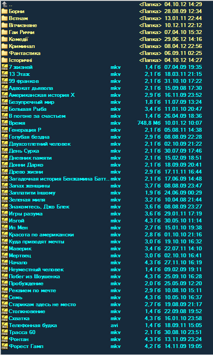Click the folder icon next to Комедії
This screenshot has width=213, height=355.
pyautogui.click(x=4, y=39)
